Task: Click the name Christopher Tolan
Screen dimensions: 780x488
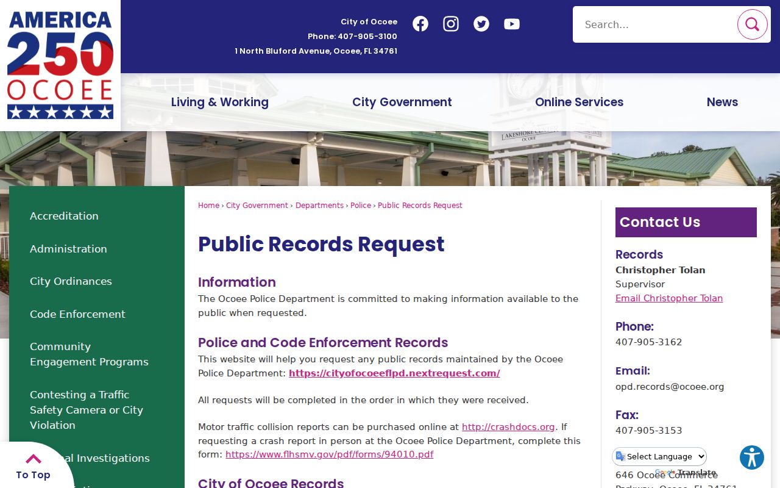Action: pyautogui.click(x=661, y=270)
